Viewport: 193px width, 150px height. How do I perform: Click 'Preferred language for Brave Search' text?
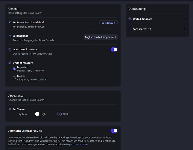33,40
